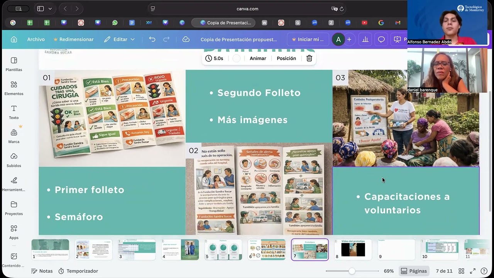Image resolution: width=494 pixels, height=278 pixels.
Task: Open the Contenido magic media panel
Action: pyautogui.click(x=14, y=260)
